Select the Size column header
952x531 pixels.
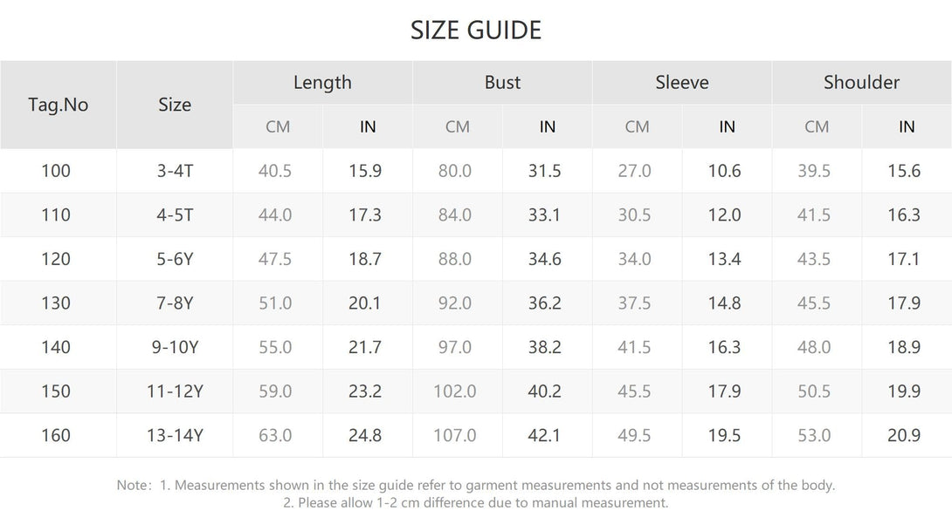(x=175, y=105)
